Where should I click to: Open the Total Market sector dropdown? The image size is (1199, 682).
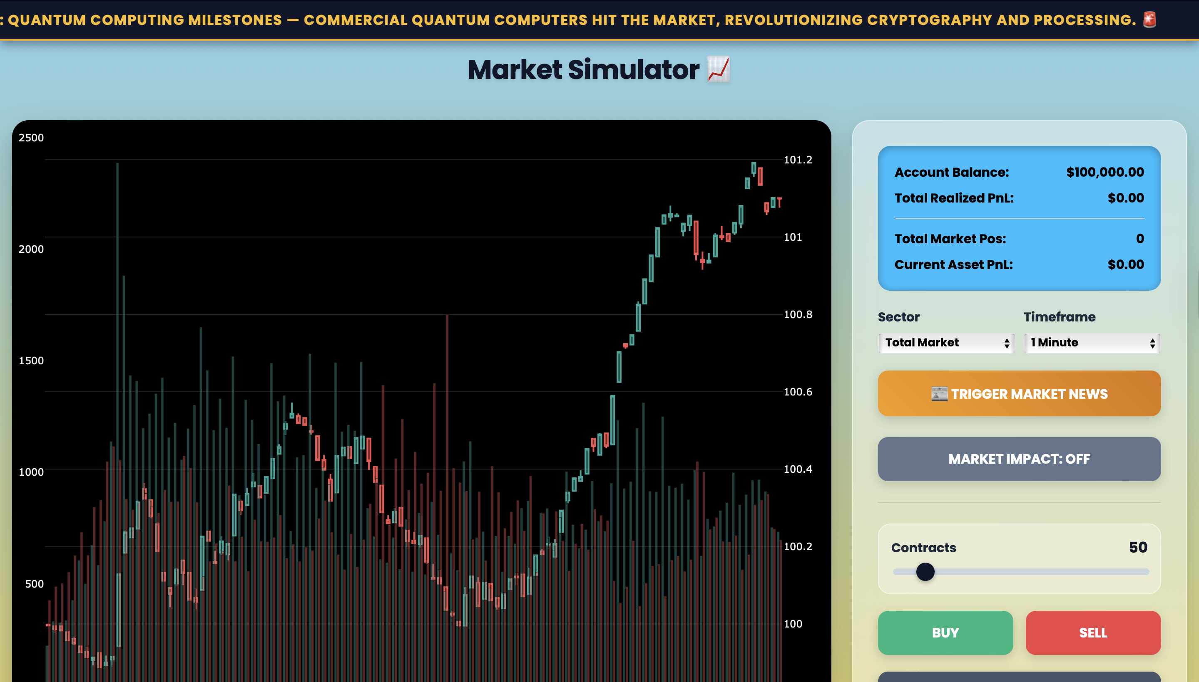click(x=938, y=343)
